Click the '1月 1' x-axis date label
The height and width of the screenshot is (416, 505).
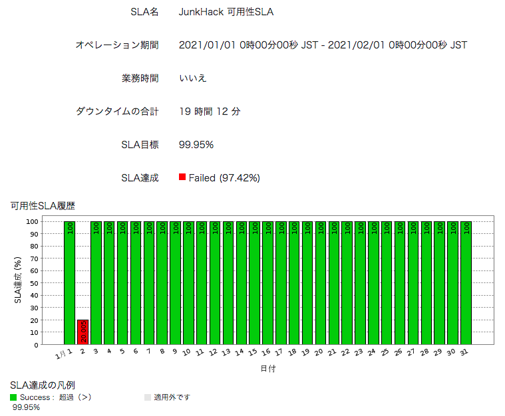pos(64,353)
